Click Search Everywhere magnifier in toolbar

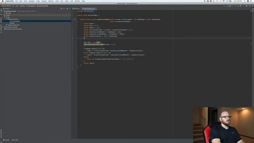pyautogui.click(x=252, y=6)
